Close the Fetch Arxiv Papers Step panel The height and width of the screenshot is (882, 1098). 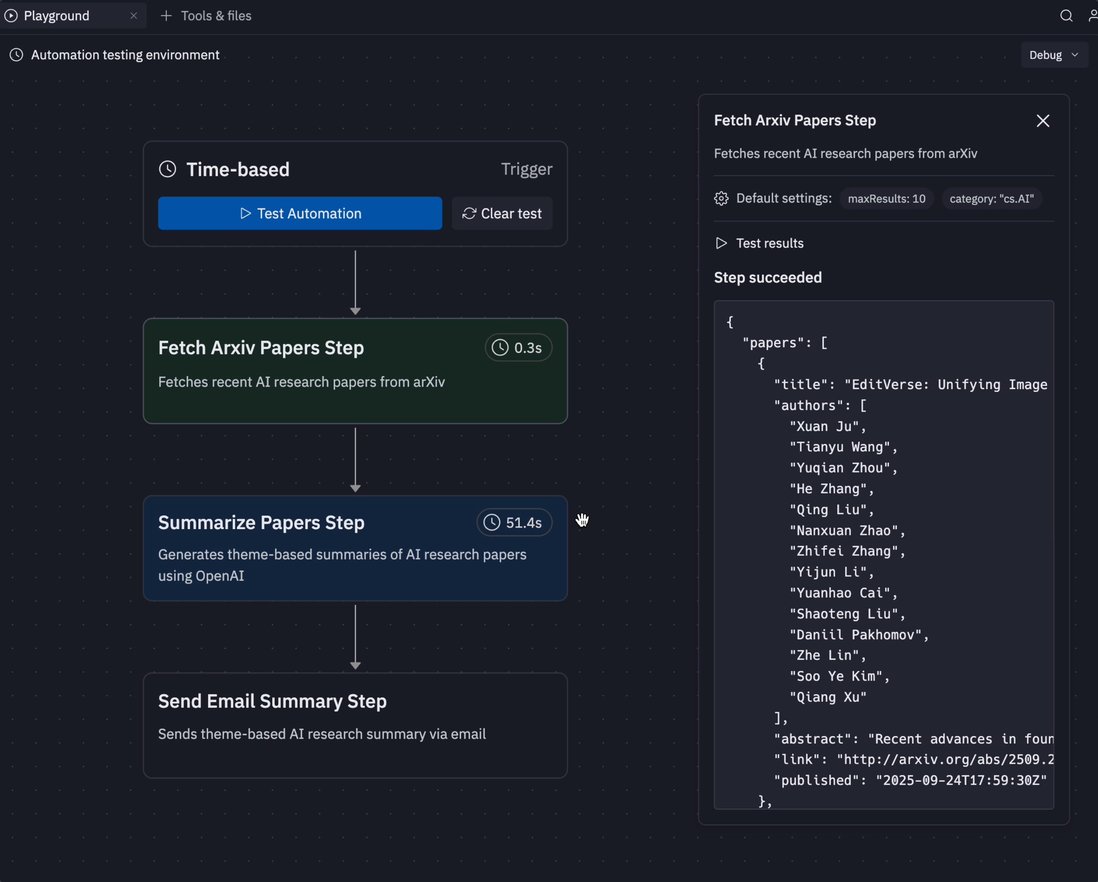pos(1043,121)
